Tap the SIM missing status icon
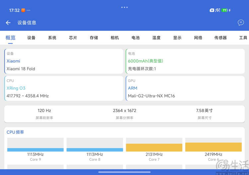This screenshot has width=249, height=175. click(212, 10)
